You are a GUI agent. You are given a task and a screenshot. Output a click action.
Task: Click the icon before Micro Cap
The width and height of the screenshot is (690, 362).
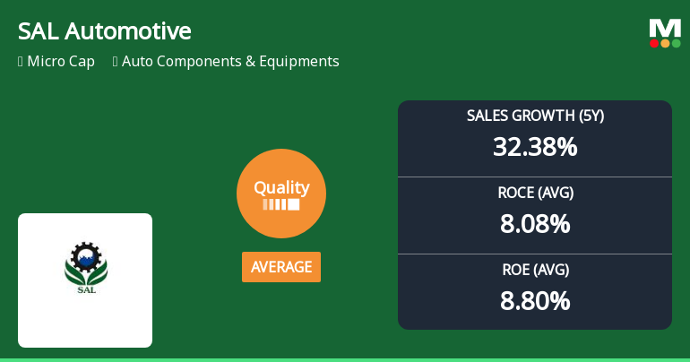tap(21, 61)
